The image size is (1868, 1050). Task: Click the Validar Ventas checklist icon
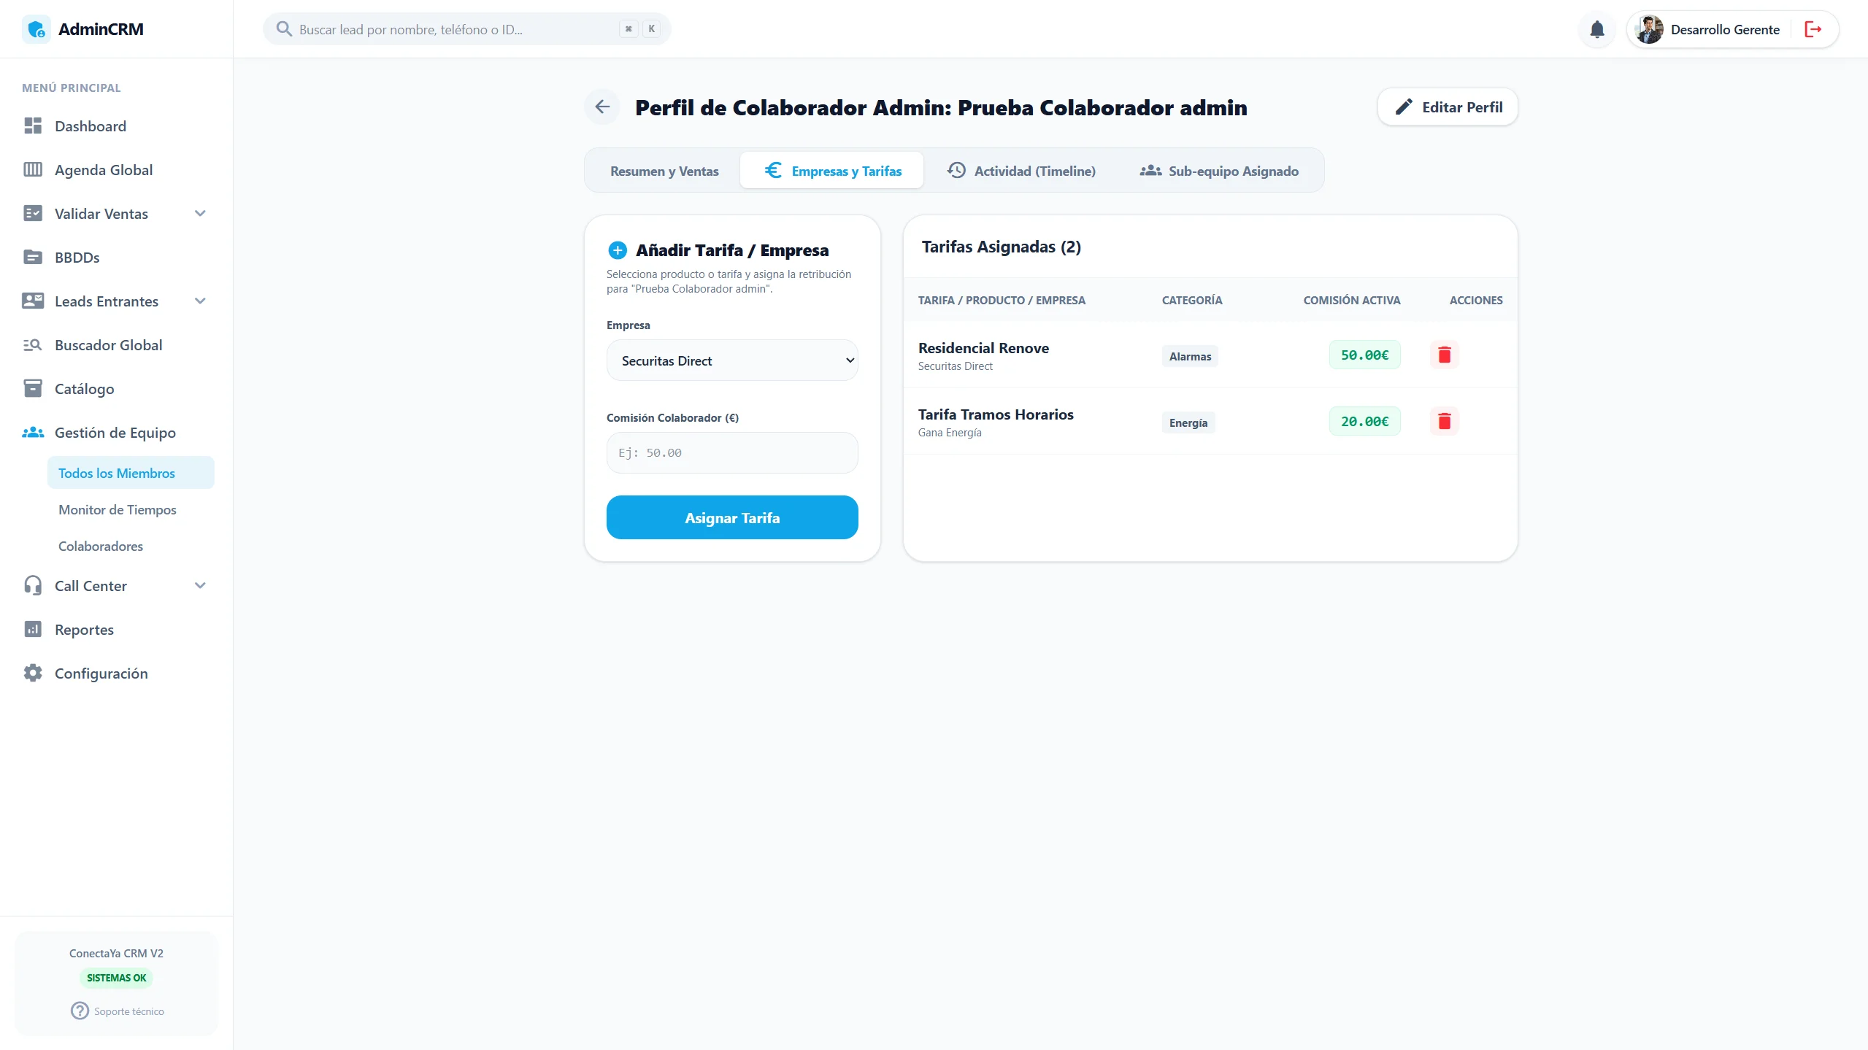coord(33,213)
